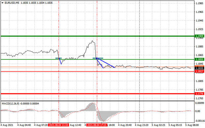Click the MACD histogram peak near 17:15

pos(92,107)
